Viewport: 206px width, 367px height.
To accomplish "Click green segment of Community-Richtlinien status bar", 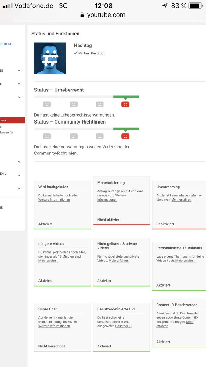I will 126,129.
